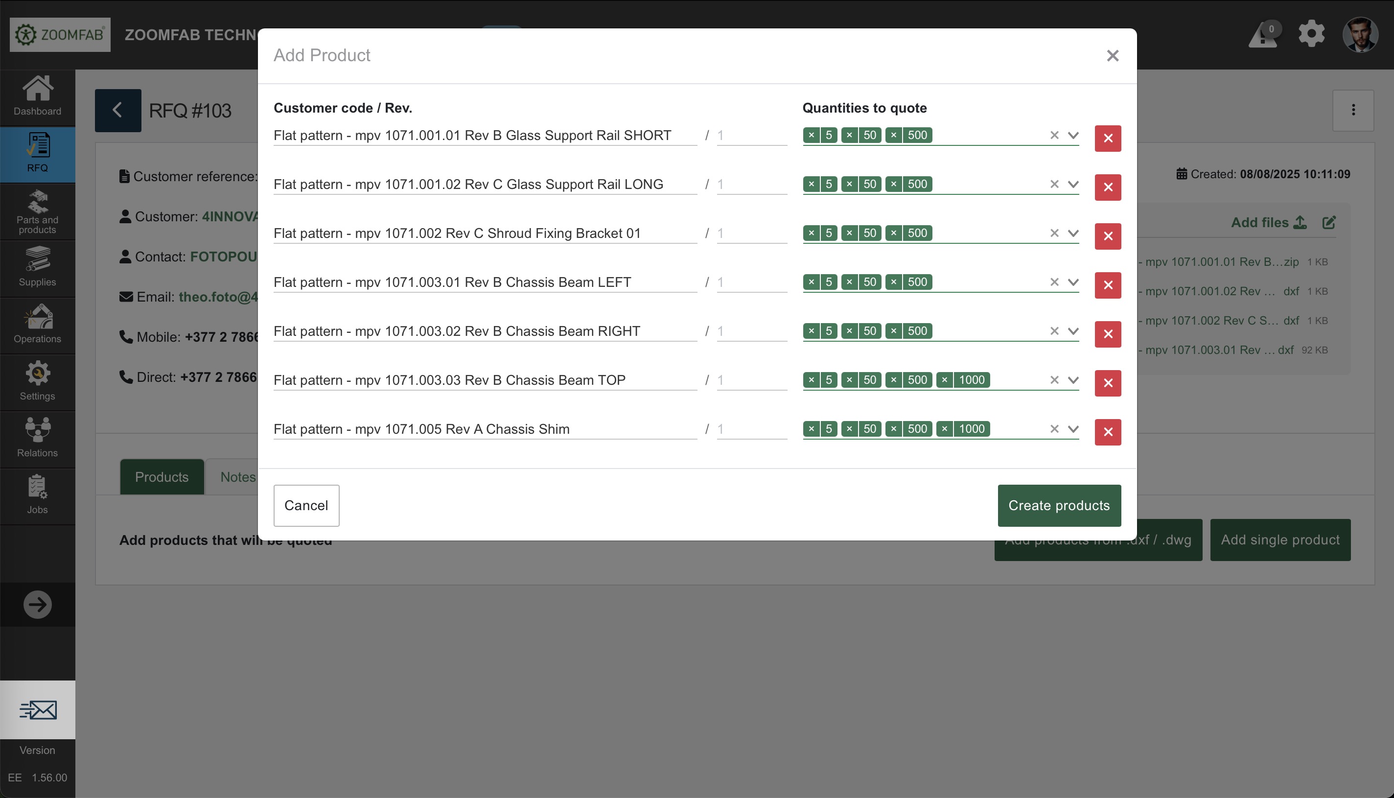Screen dimensions: 1394x798
Task: Open Parts and products section
Action: [x=37, y=211]
